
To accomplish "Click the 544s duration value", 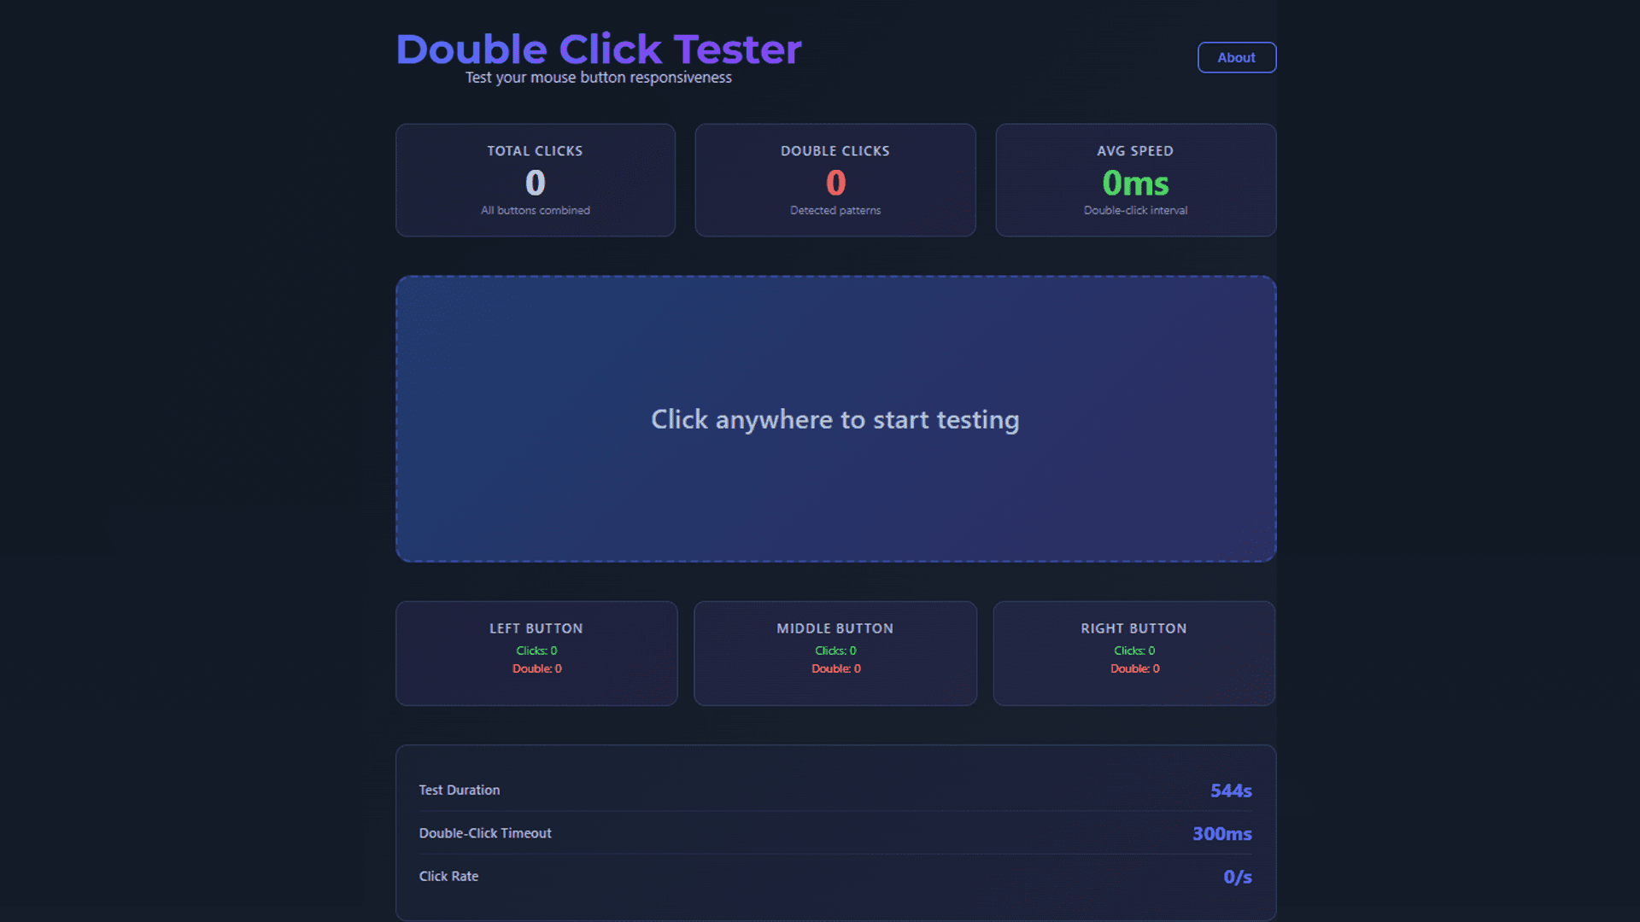I will (x=1231, y=791).
